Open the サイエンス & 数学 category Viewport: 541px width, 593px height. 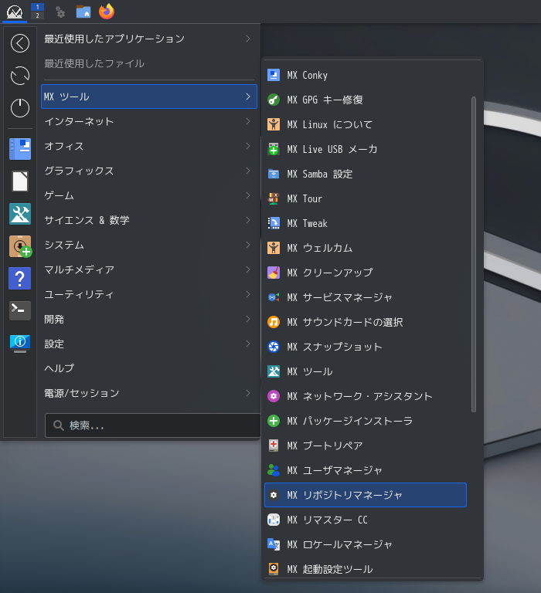click(149, 220)
